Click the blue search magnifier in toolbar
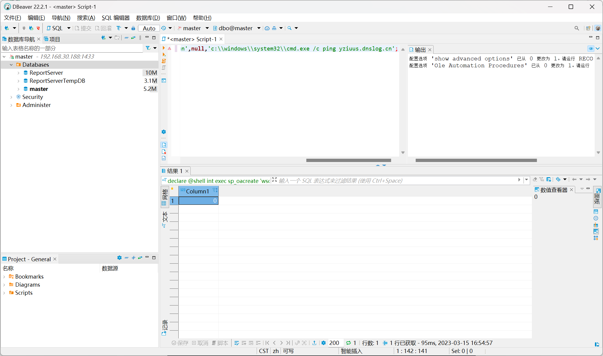The height and width of the screenshot is (356, 603). (290, 28)
